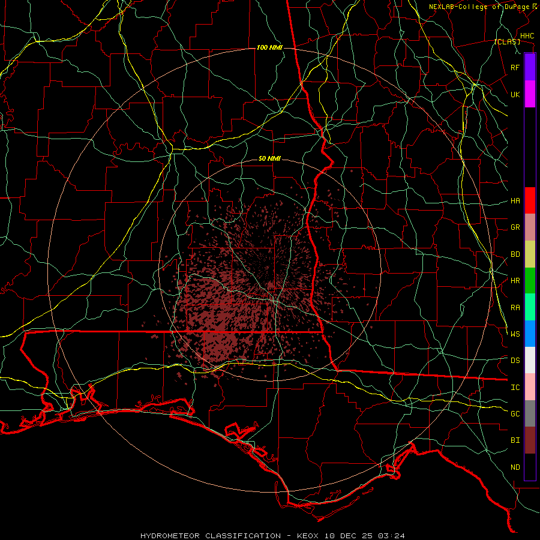Image resolution: width=540 pixels, height=540 pixels.
Task: Click the RF purple legend swatch
Action: tap(530, 67)
